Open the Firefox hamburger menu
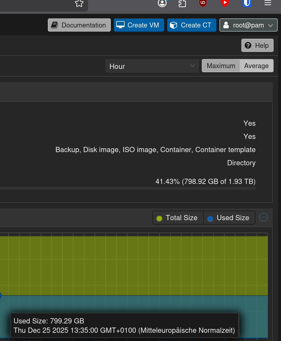Screen dimensions: 281x341 pyautogui.click(x=268, y=3)
